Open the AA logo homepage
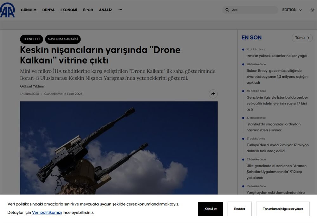 click(8, 10)
